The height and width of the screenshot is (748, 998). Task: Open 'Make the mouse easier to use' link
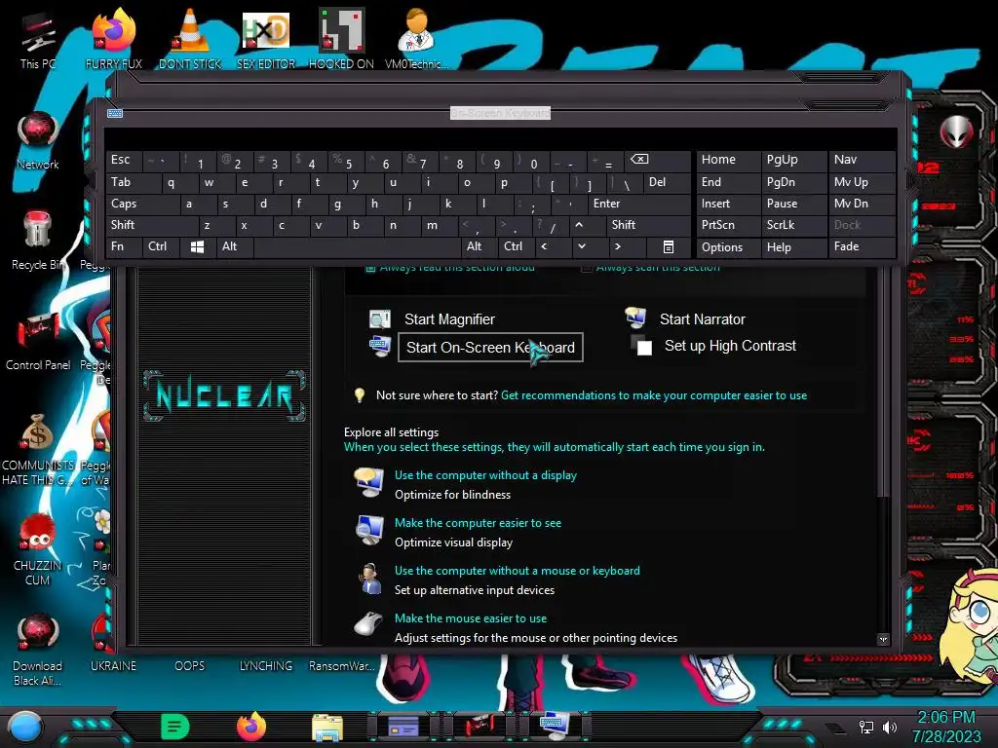[471, 618]
